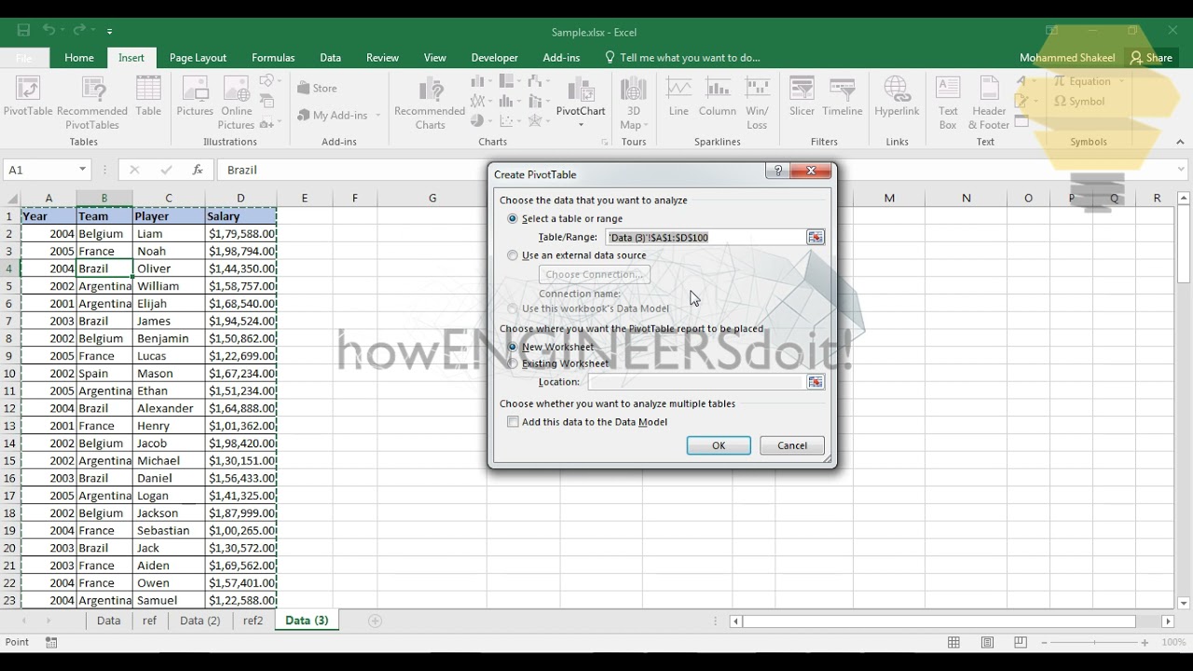Insert a Text Box
The image size is (1193, 671).
coord(948,103)
